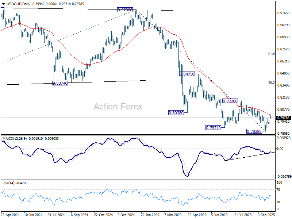Screen dimensions: 292x219
Task: Click the 0.80770 price axis value
Action: tap(284, 109)
